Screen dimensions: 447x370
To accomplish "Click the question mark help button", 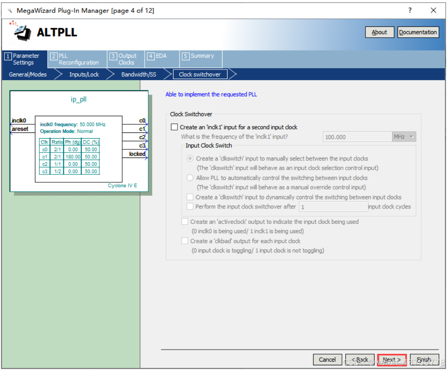I will [410, 10].
